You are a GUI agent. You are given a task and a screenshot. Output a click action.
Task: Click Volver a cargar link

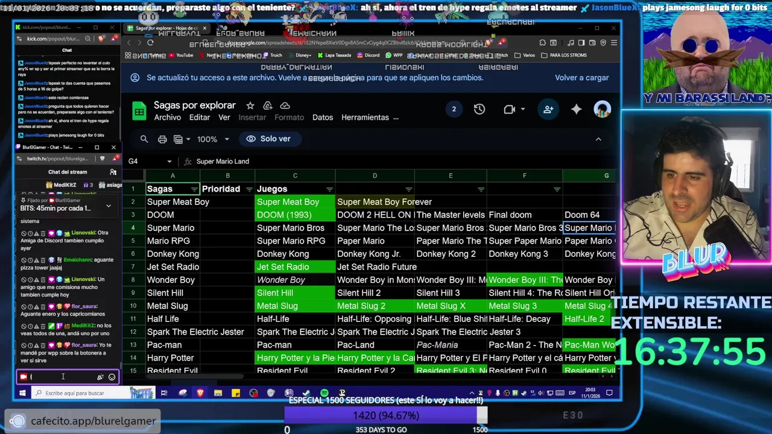582,78
